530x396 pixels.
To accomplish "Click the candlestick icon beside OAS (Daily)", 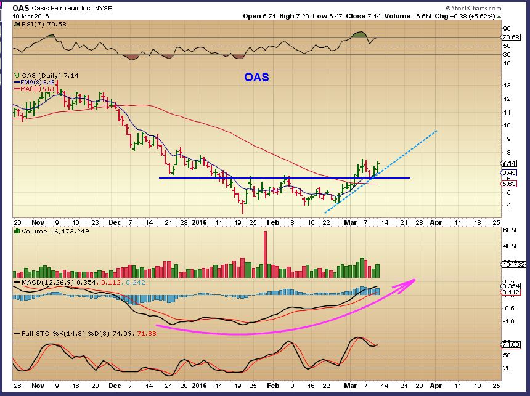I will pyautogui.click(x=17, y=75).
